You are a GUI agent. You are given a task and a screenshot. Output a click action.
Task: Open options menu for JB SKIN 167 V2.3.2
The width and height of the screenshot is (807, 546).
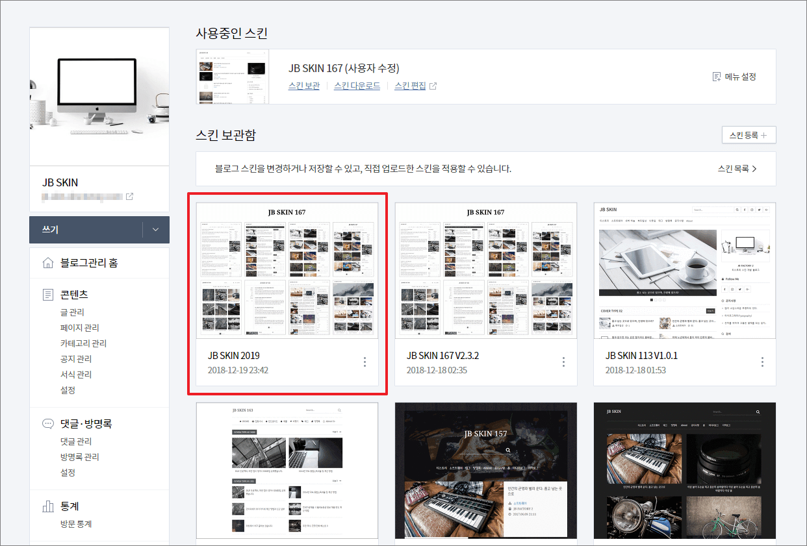click(563, 362)
